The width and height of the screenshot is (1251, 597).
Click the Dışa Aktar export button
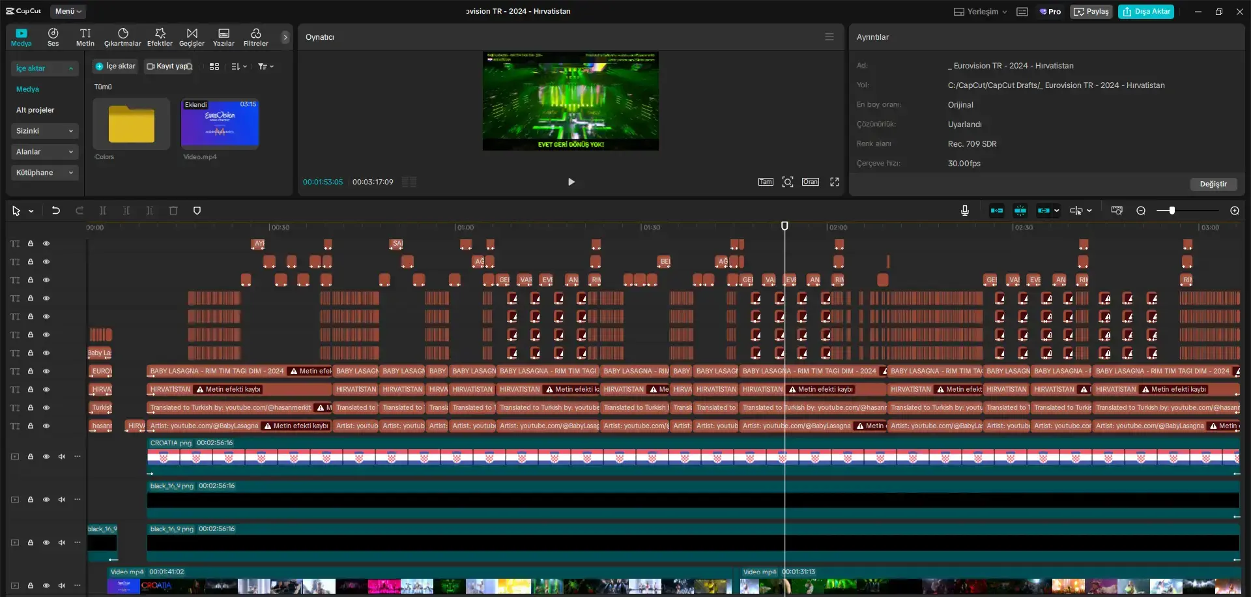pyautogui.click(x=1145, y=12)
